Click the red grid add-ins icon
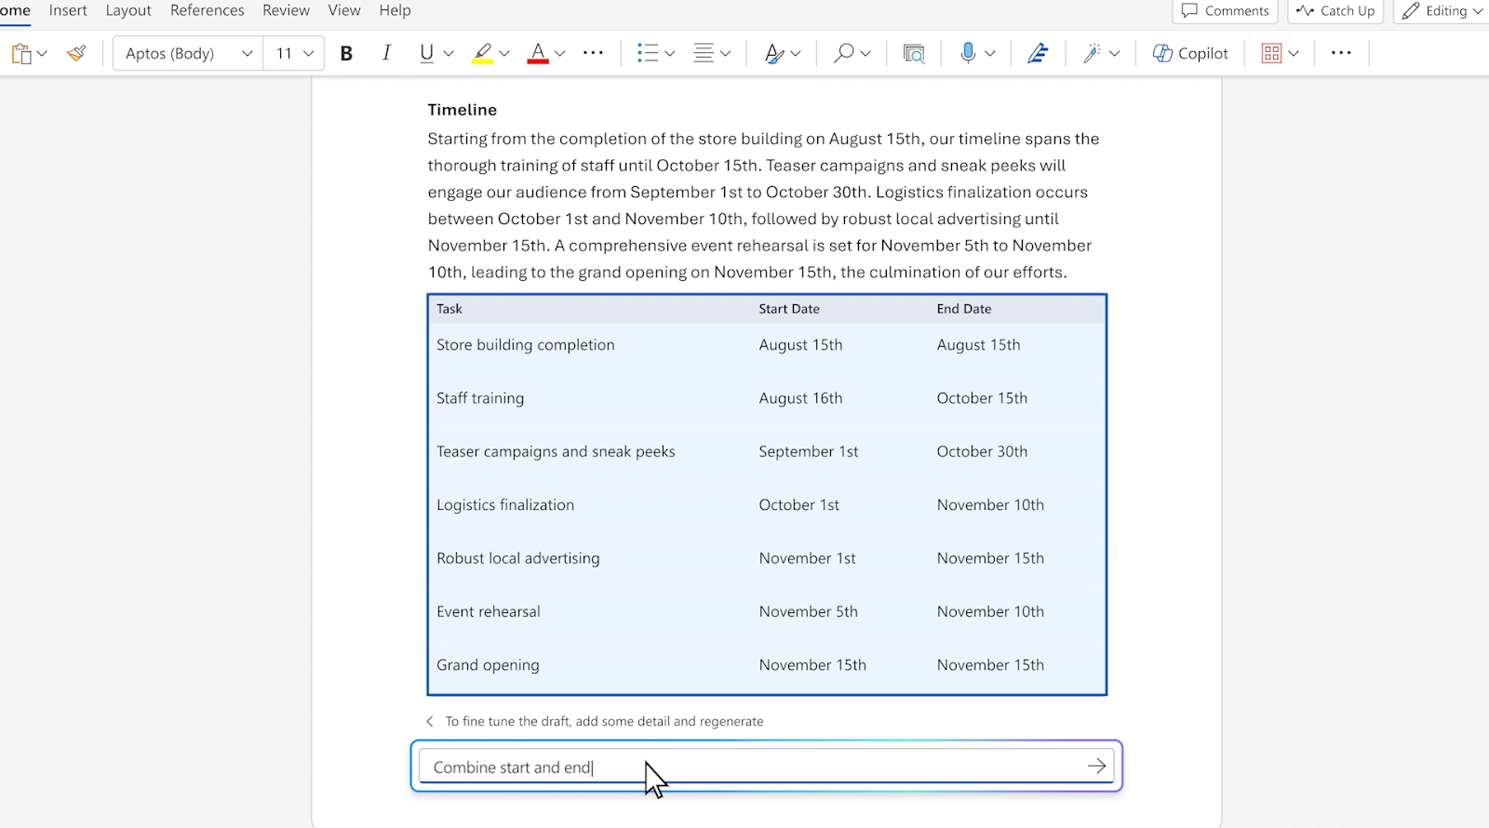The height and width of the screenshot is (828, 1489). pos(1271,54)
